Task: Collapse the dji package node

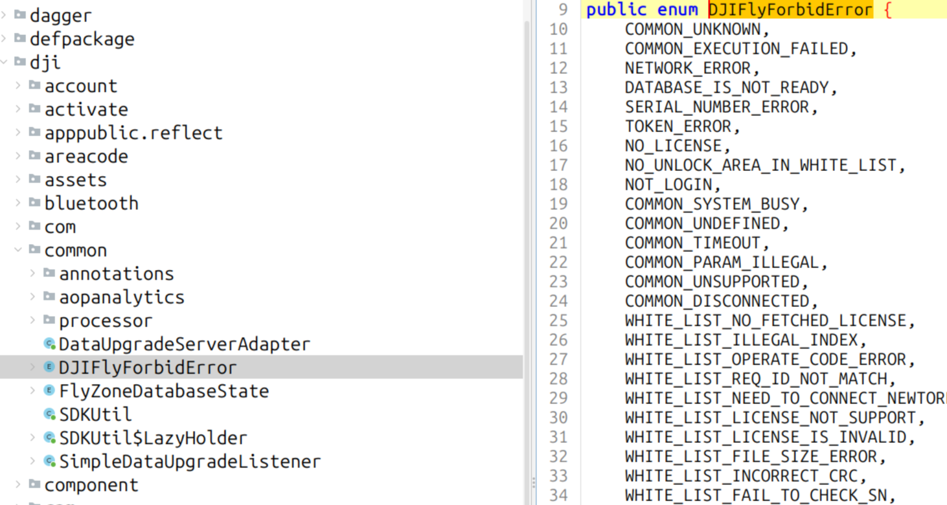Action: tap(5, 62)
